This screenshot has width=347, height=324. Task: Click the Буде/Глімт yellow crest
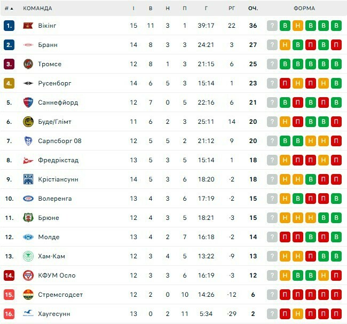pyautogui.click(x=28, y=122)
